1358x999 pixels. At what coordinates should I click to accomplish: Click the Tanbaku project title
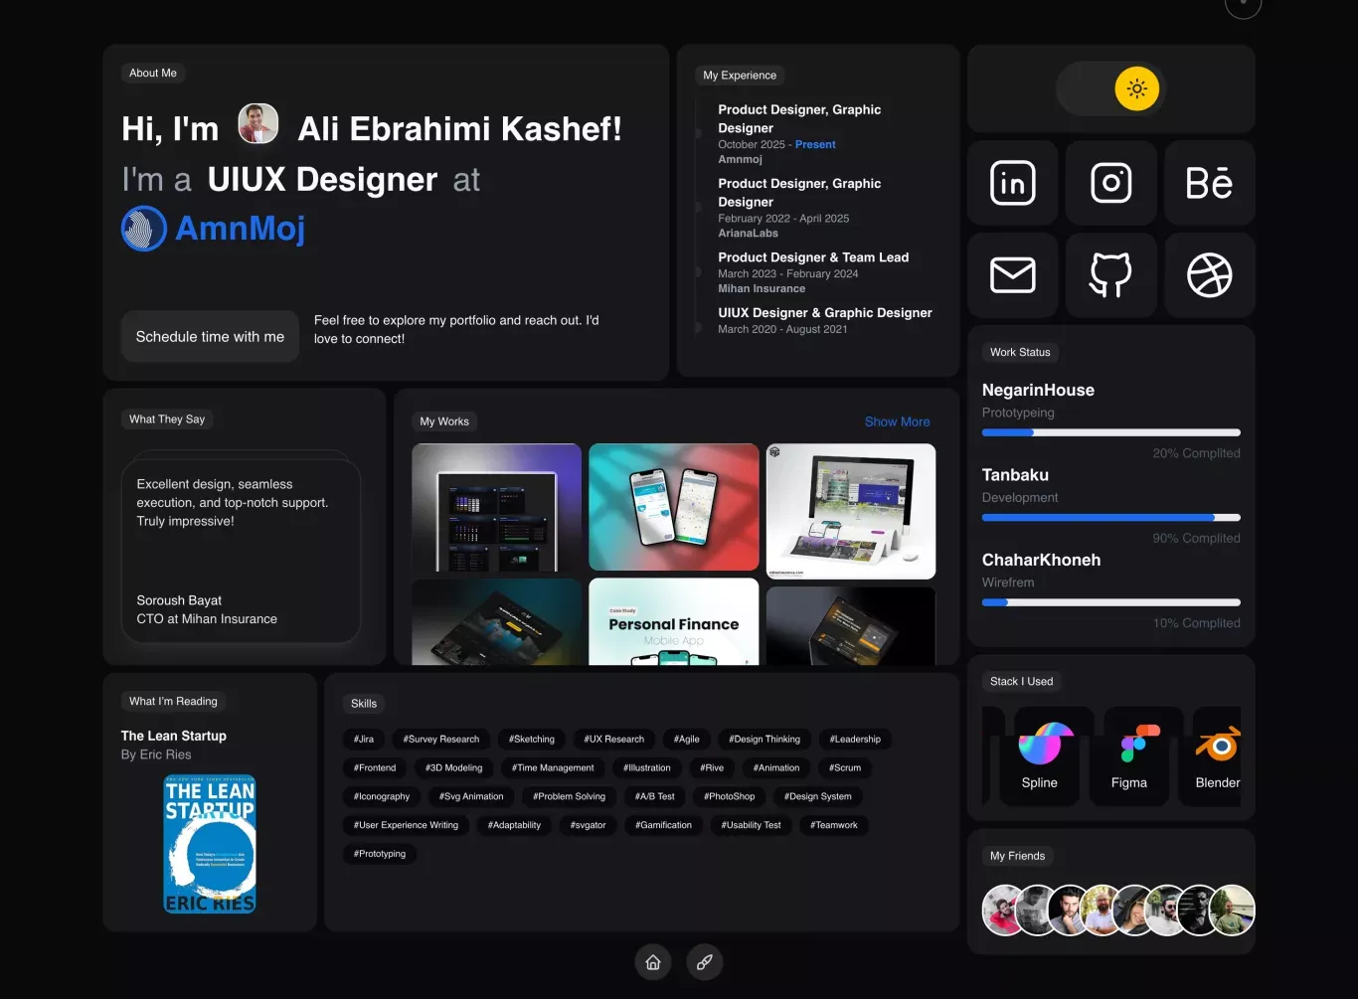1015,475
